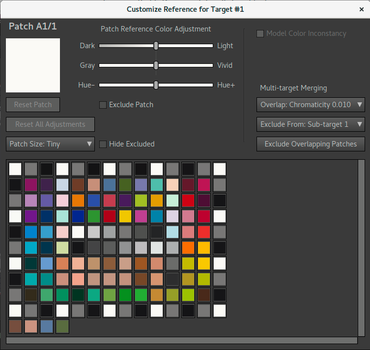Click the Vivid label
The image size is (370, 350).
[225, 65]
